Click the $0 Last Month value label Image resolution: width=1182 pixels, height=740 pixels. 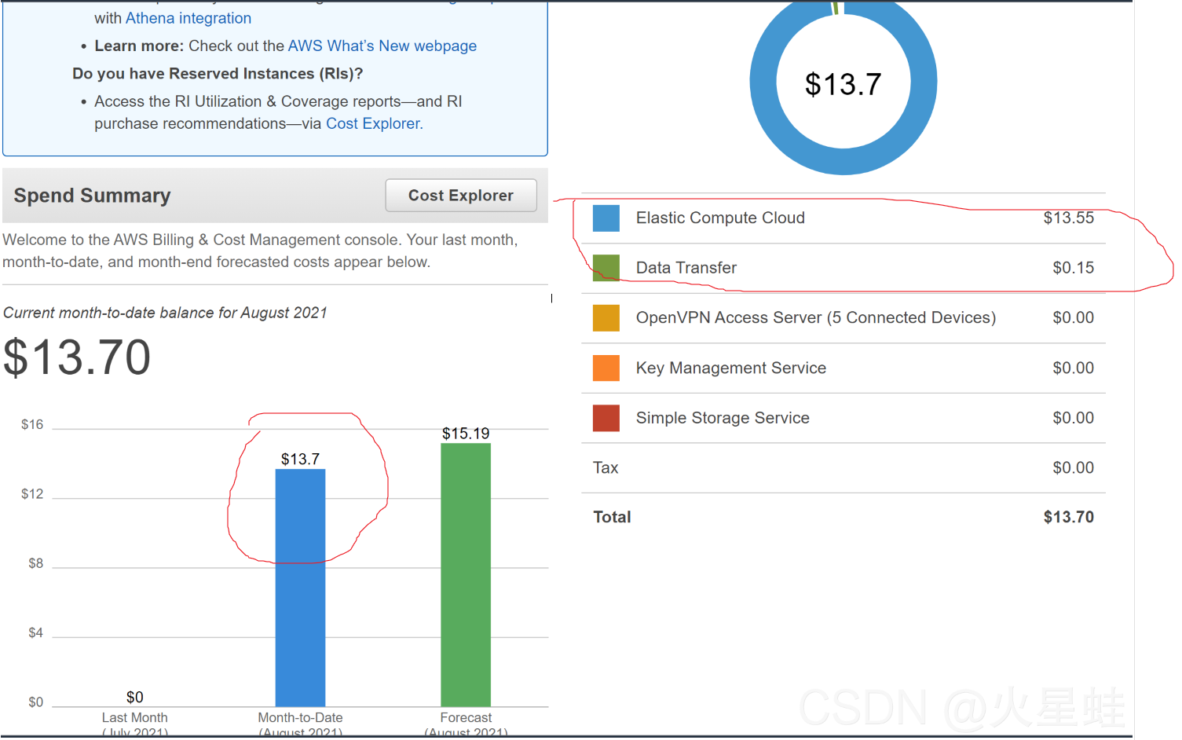coord(134,697)
